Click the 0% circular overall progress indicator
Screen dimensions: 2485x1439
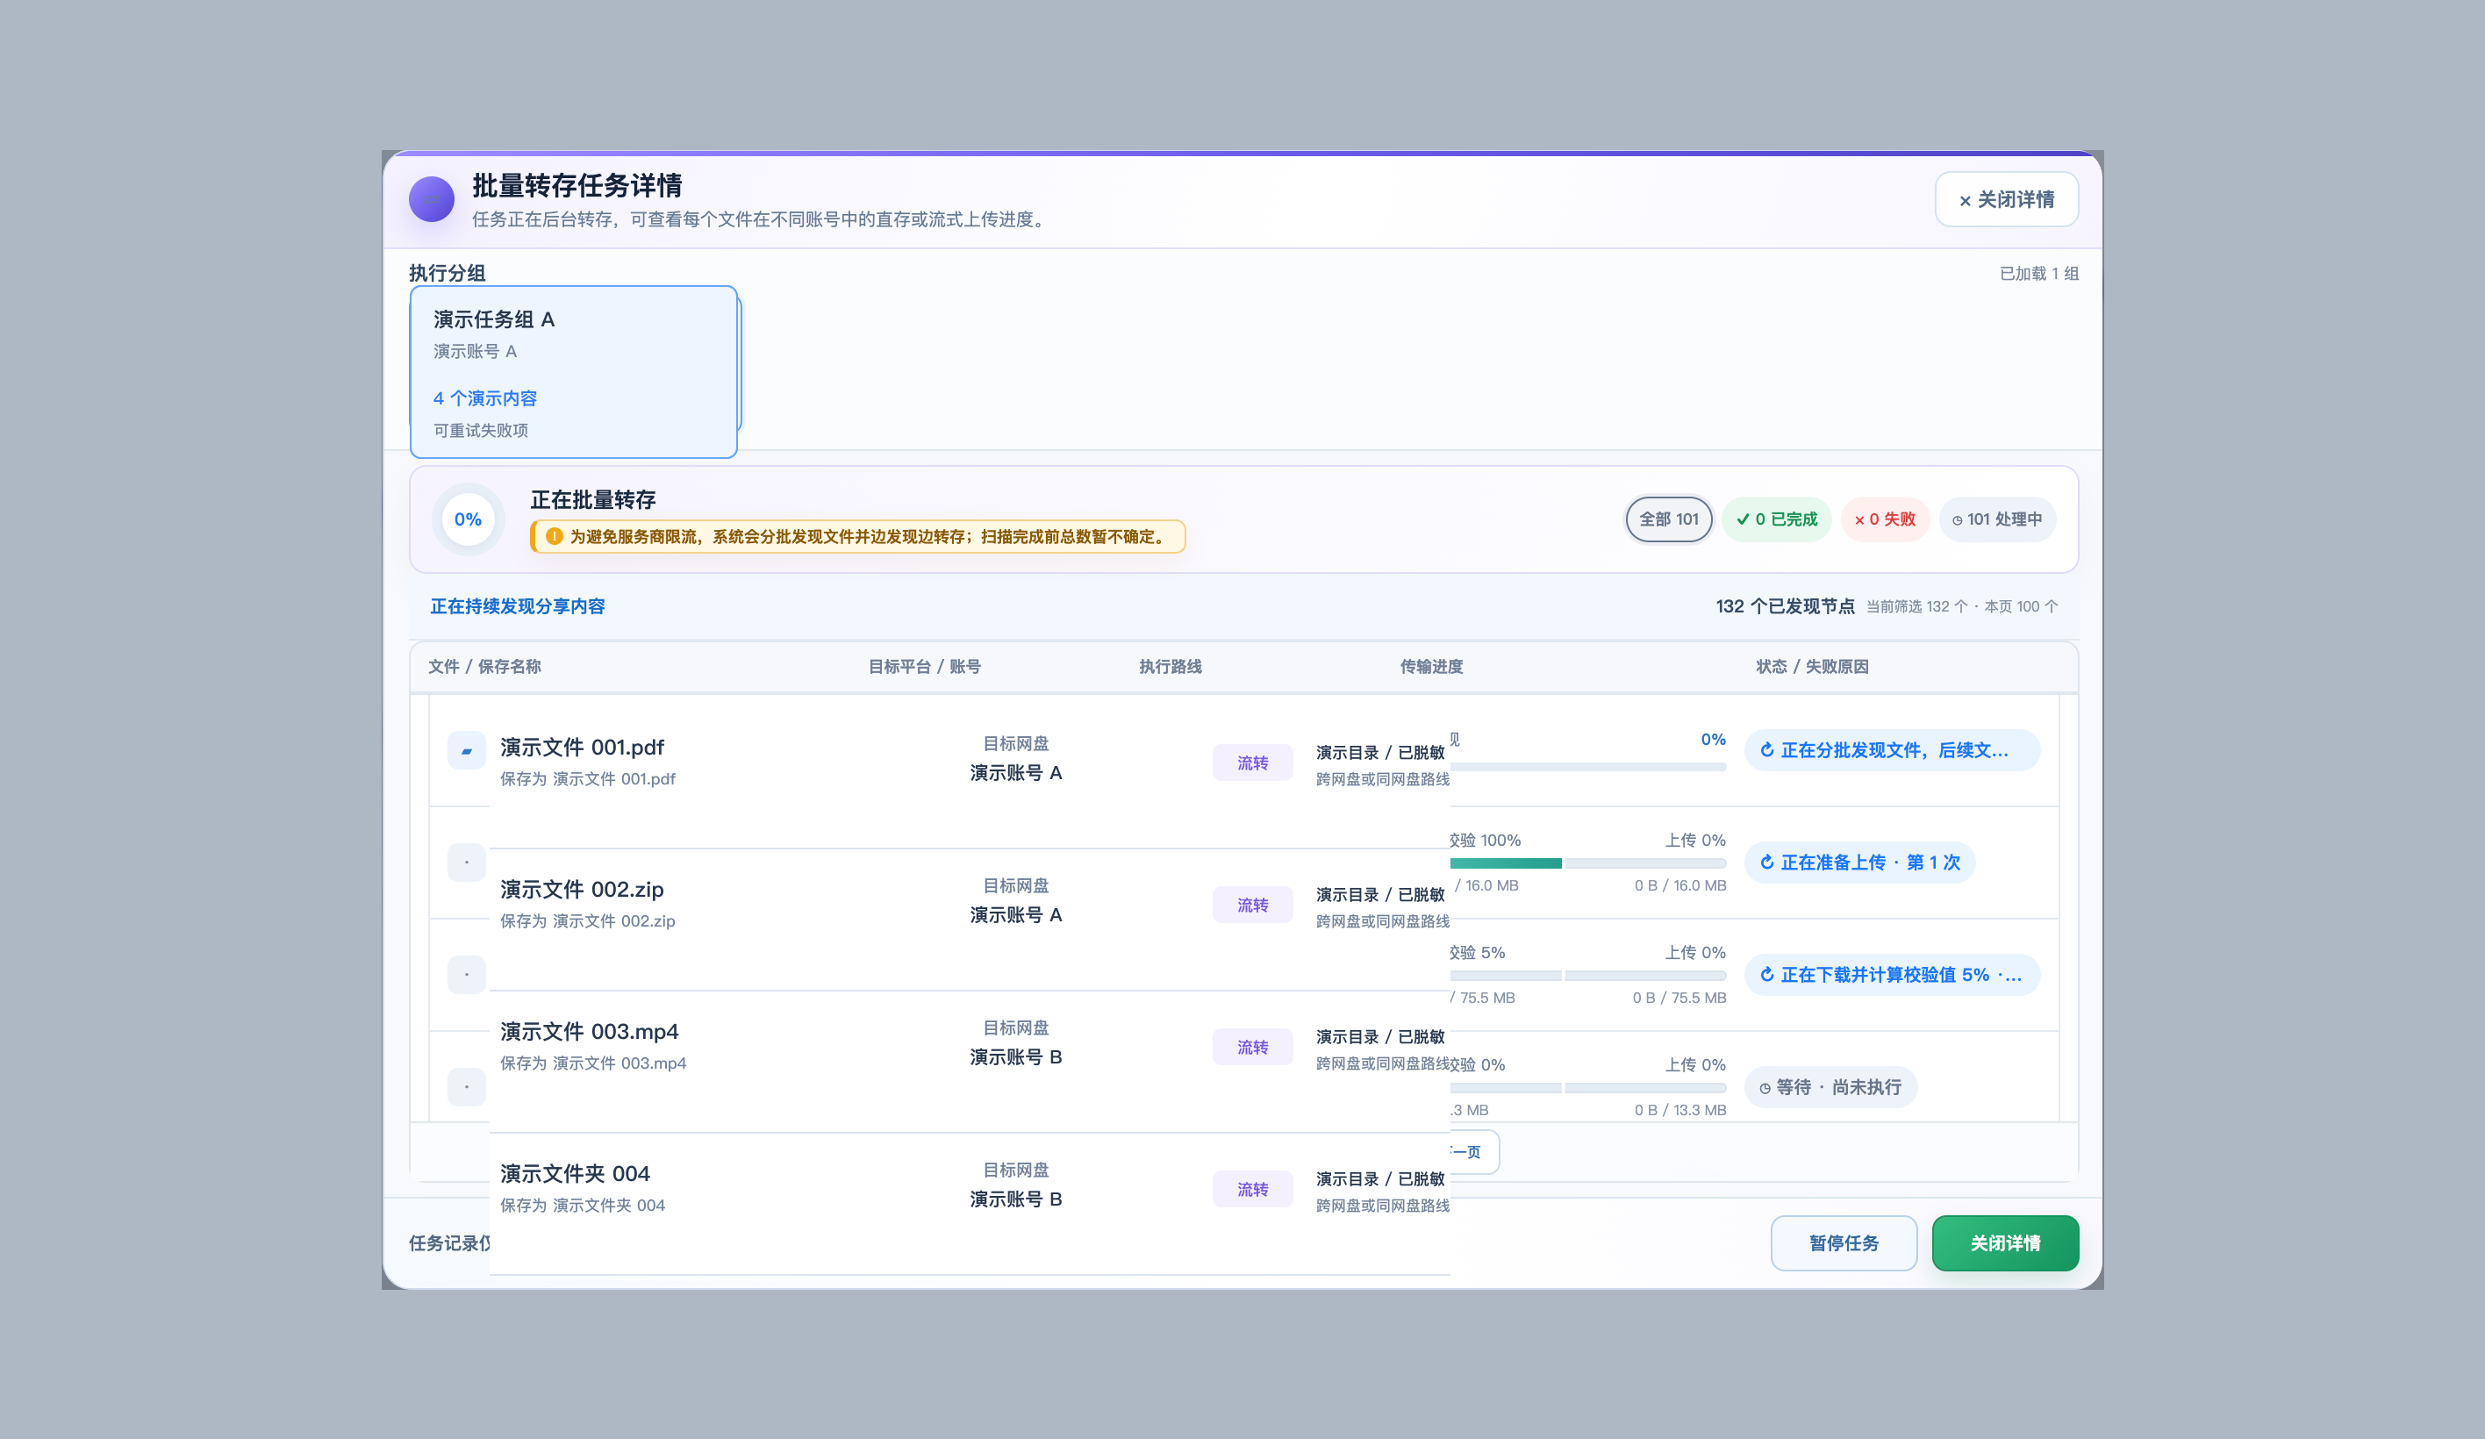point(469,519)
